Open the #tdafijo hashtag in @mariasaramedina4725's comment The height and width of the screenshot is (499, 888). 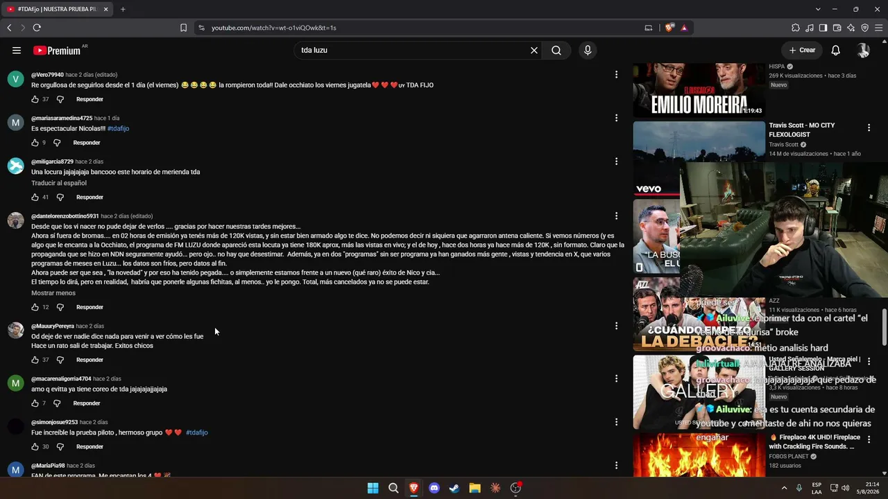[x=118, y=128]
